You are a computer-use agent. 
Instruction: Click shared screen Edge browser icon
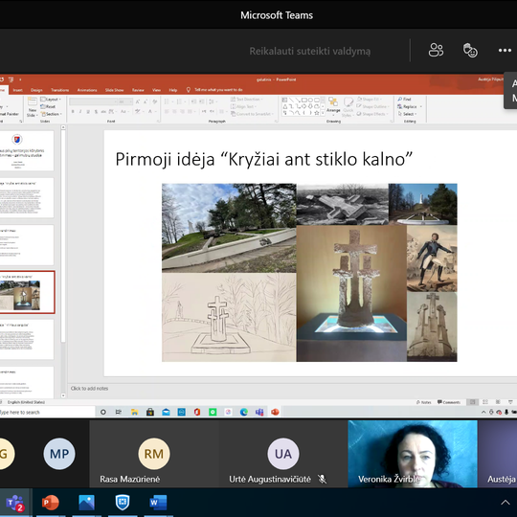tap(244, 412)
